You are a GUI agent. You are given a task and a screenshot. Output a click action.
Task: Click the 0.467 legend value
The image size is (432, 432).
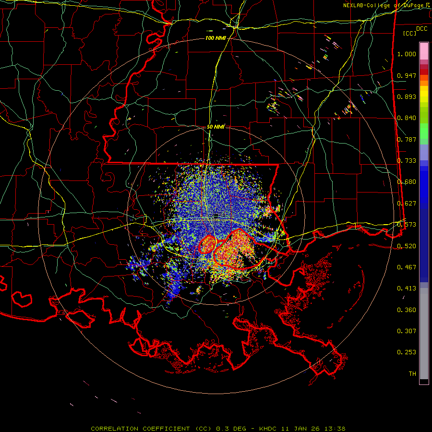tap(407, 267)
